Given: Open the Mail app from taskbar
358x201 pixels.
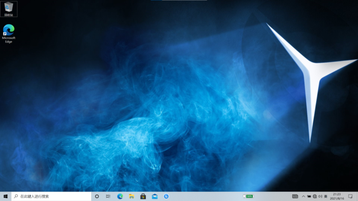Looking at the screenshot, I should (x=155, y=197).
